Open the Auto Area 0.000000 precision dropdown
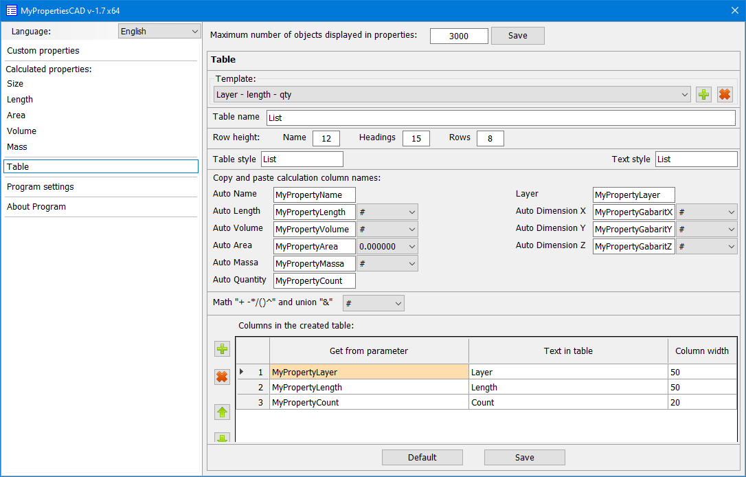The height and width of the screenshot is (477, 746). click(x=387, y=247)
